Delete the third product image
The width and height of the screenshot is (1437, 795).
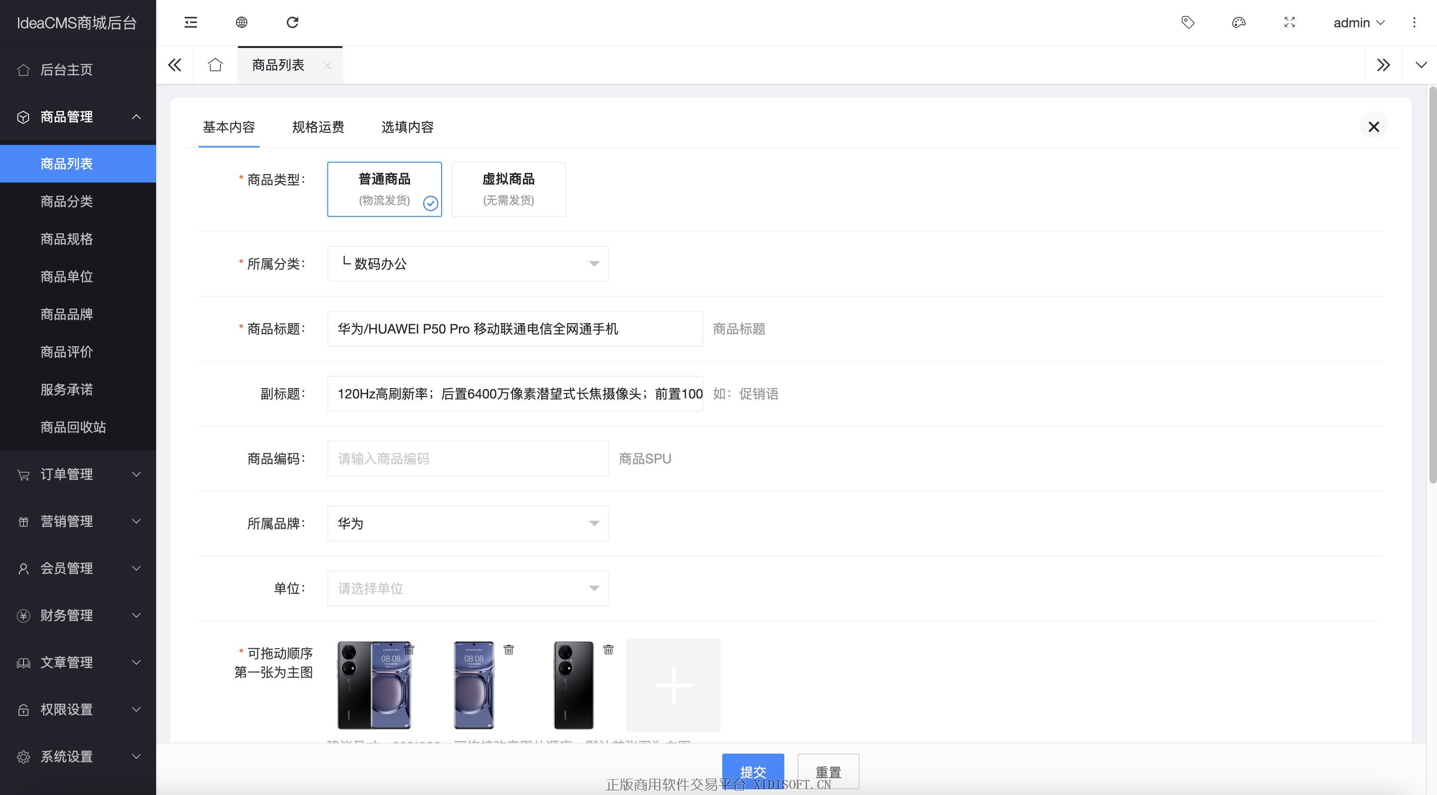pyautogui.click(x=608, y=649)
